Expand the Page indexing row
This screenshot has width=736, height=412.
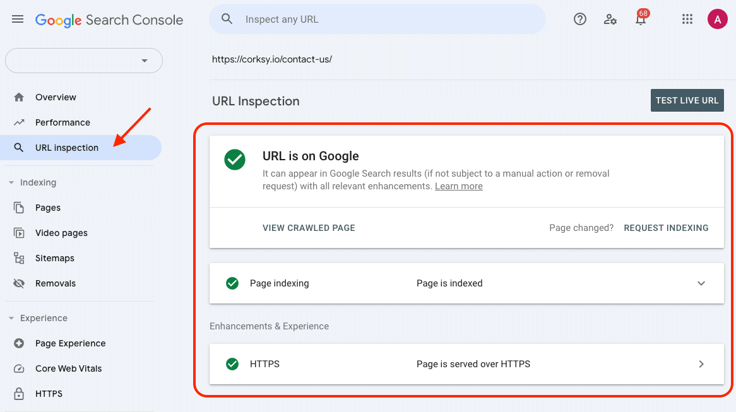pos(701,283)
